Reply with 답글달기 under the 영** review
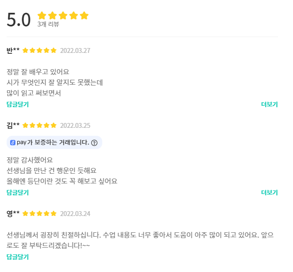The height and width of the screenshot is (272, 293). point(18,257)
